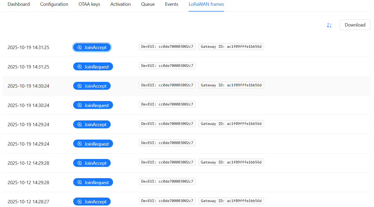Viewport: 374px width, 207px height.
Task: Click magnifier icon on 14:30:24 JoinAccept frame
Action: coord(80,86)
